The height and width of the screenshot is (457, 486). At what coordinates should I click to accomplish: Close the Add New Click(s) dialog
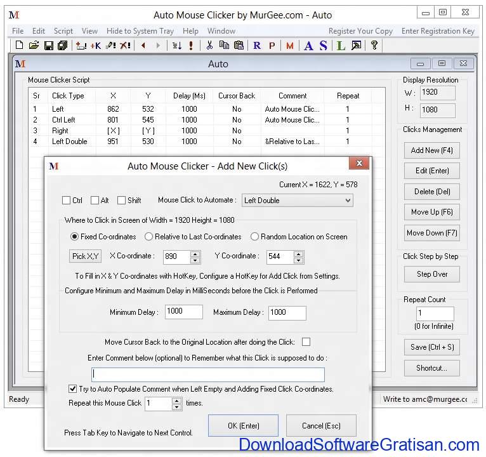[359, 163]
